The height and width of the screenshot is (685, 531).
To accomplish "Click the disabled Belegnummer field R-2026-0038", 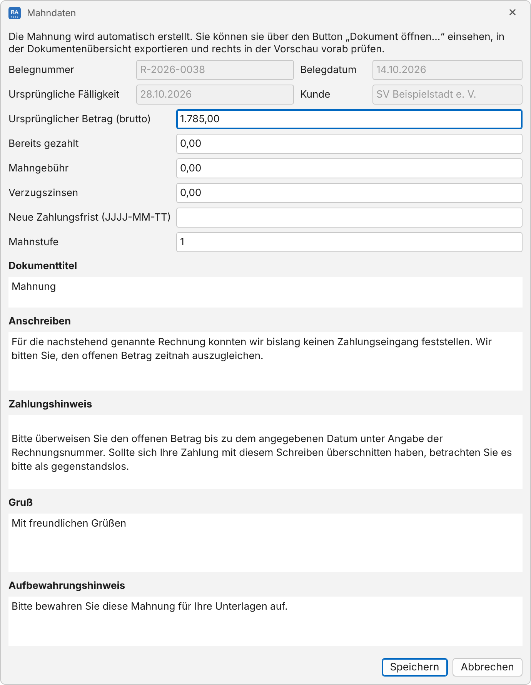I will click(x=215, y=70).
